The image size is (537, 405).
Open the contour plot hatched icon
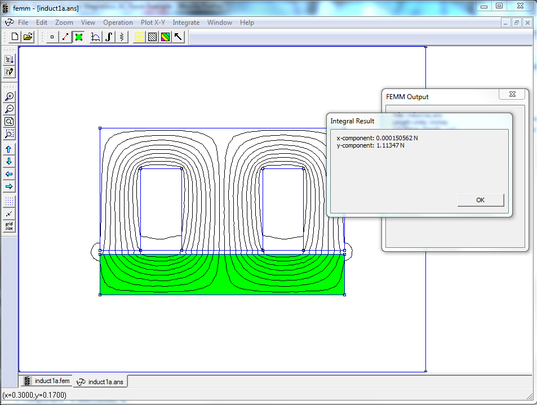152,37
